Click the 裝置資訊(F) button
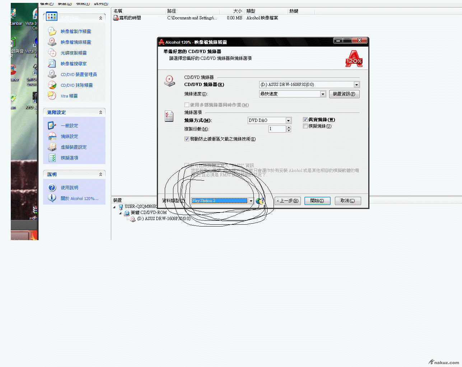The width and height of the screenshot is (462, 367). (x=344, y=94)
